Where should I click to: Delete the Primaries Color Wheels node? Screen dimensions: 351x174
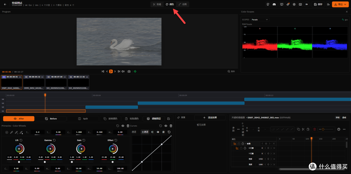(128, 126)
